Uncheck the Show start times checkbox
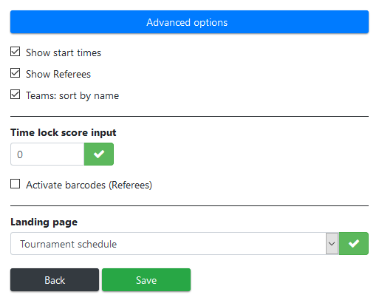The width and height of the screenshot is (379, 303). [16, 52]
